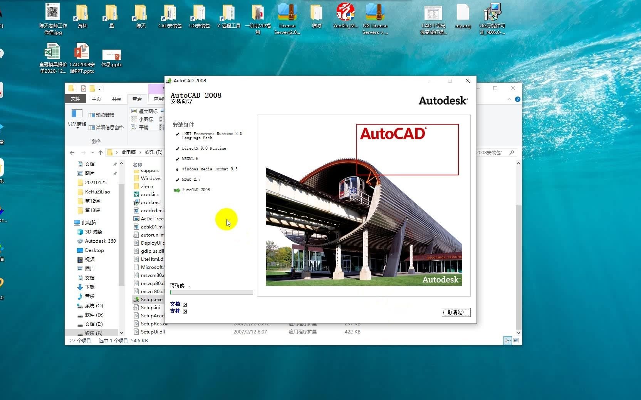Open recent locations dropdown beside forward arrow
This screenshot has height=400, width=641.
click(x=92, y=152)
